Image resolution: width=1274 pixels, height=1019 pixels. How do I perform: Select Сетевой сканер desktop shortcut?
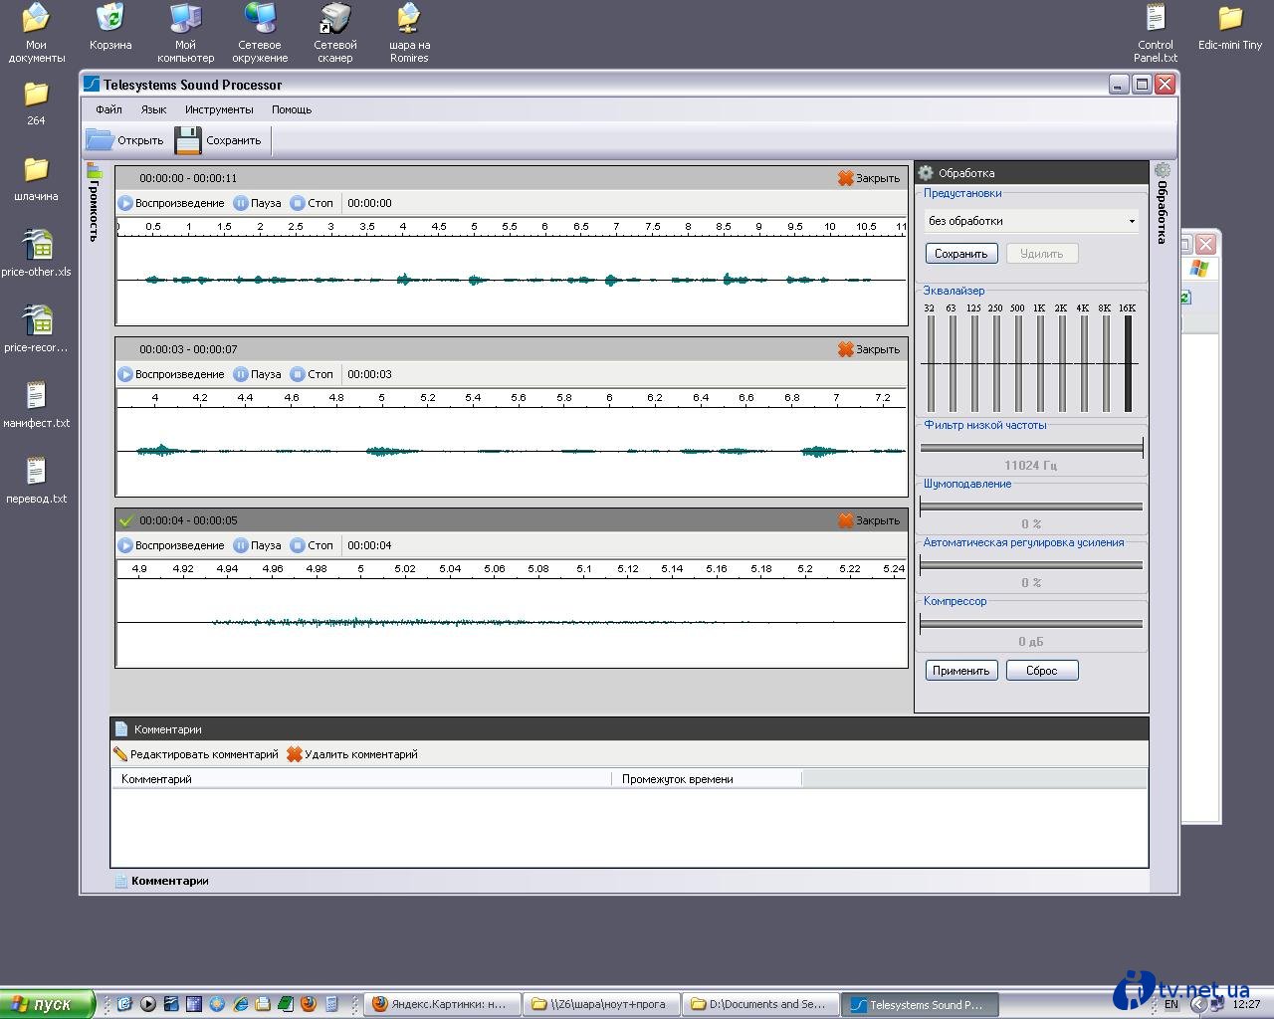tap(335, 33)
